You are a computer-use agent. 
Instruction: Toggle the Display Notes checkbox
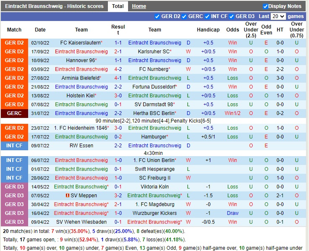point(265,6)
